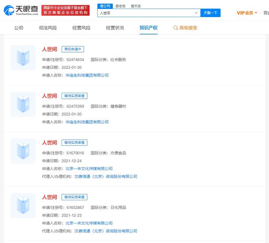
Task: Click trademark thumbnail for registration 61652867
Action: point(23,206)
